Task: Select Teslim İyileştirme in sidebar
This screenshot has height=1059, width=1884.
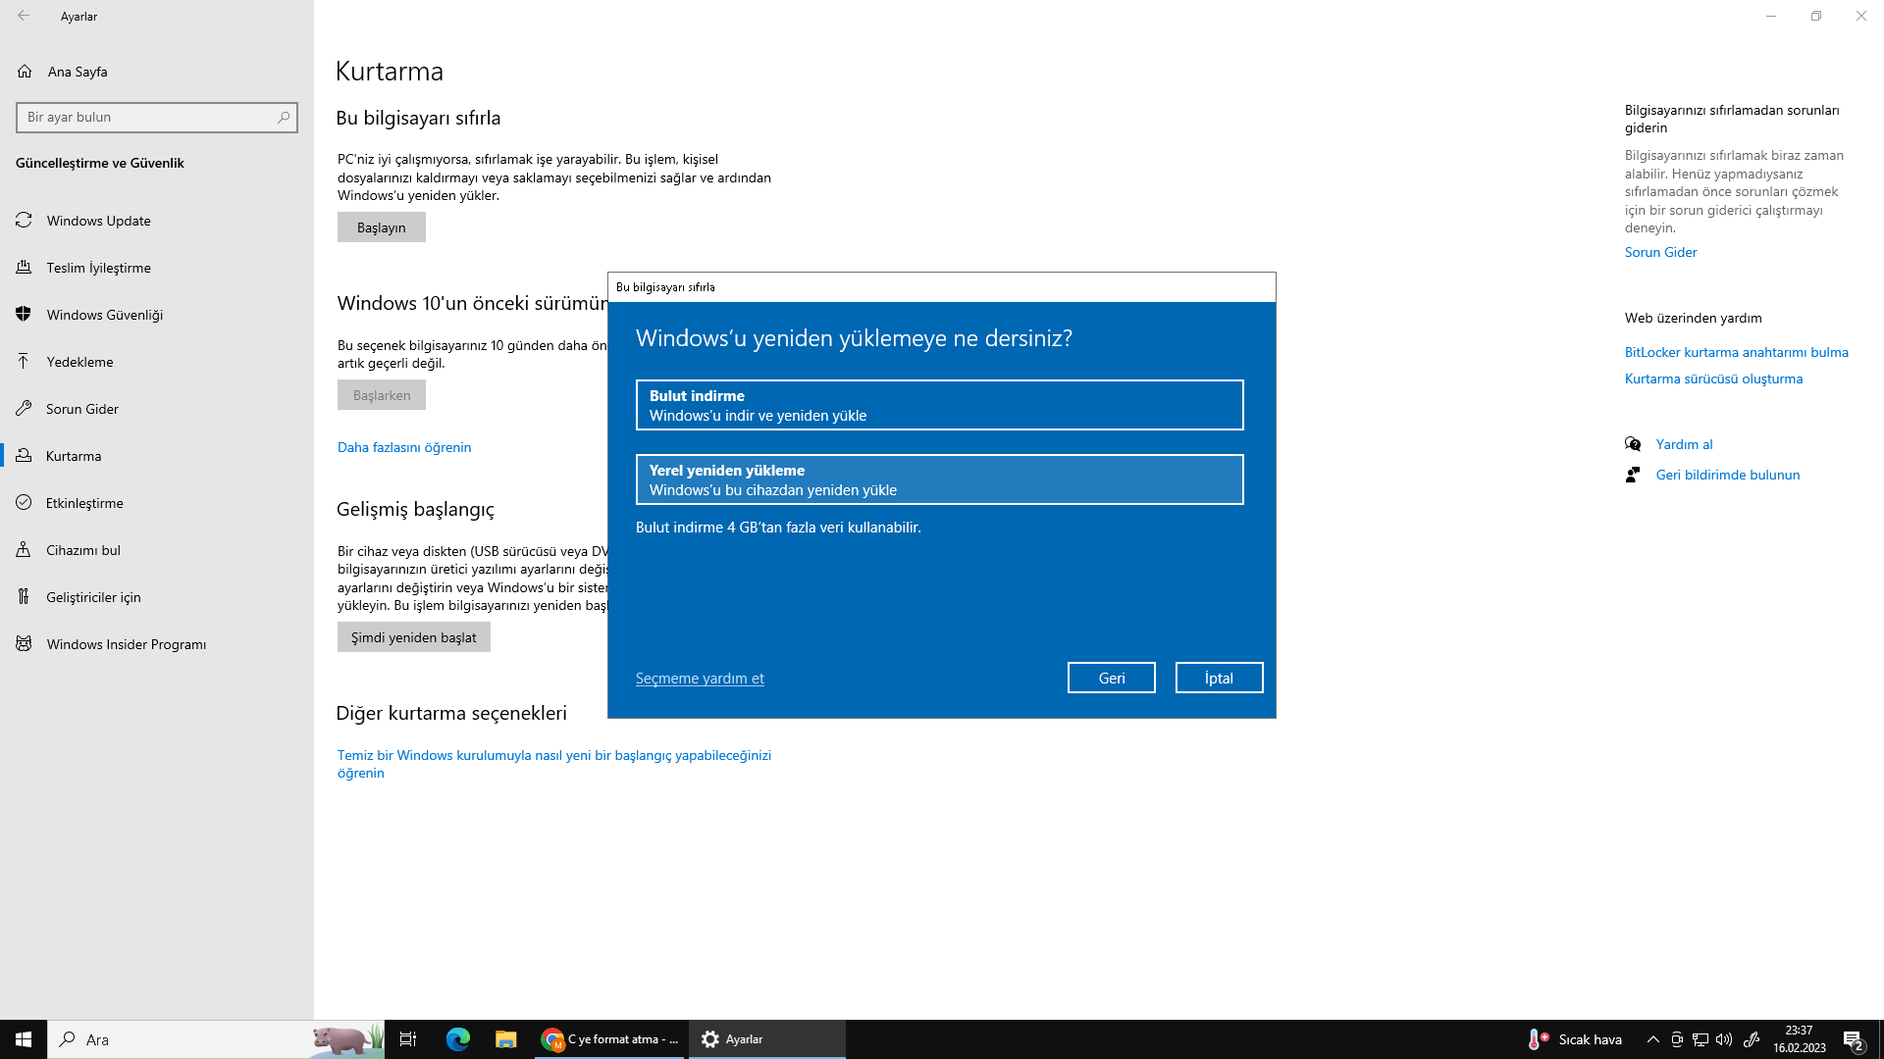Action: (x=157, y=268)
